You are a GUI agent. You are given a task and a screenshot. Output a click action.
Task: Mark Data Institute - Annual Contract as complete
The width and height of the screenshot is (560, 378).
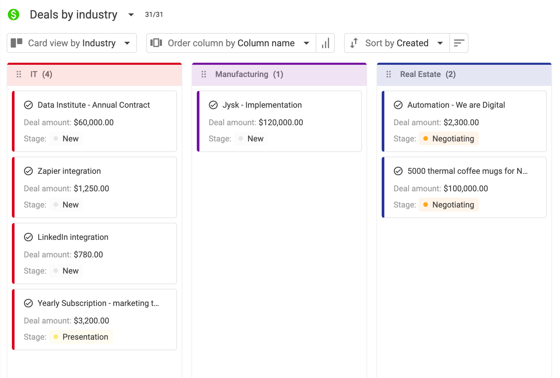click(x=28, y=105)
